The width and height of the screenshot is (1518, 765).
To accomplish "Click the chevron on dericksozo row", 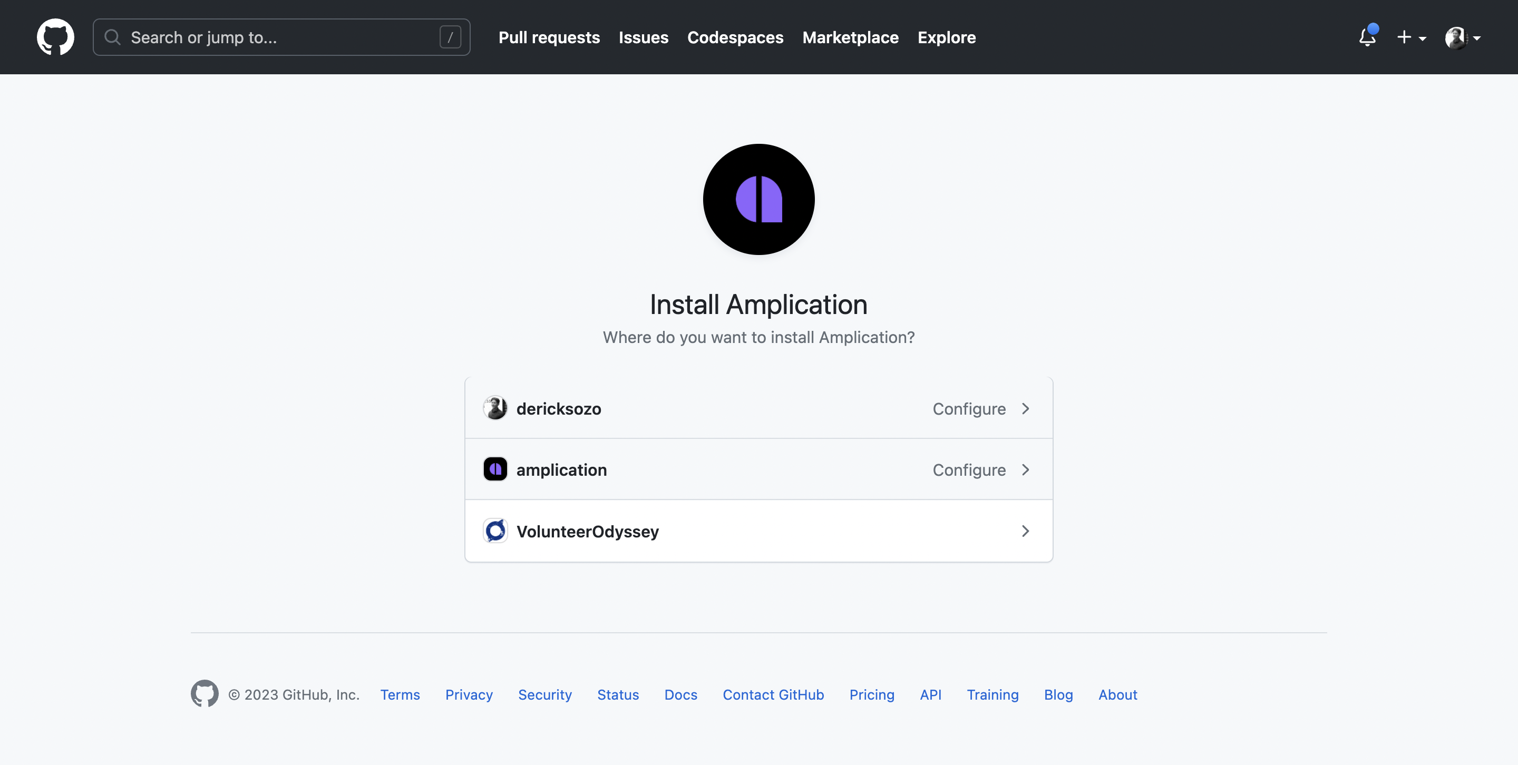I will coord(1025,408).
